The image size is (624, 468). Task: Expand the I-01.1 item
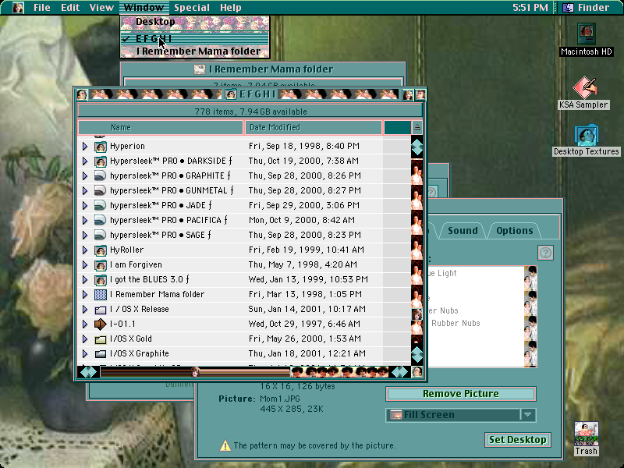[x=85, y=324]
